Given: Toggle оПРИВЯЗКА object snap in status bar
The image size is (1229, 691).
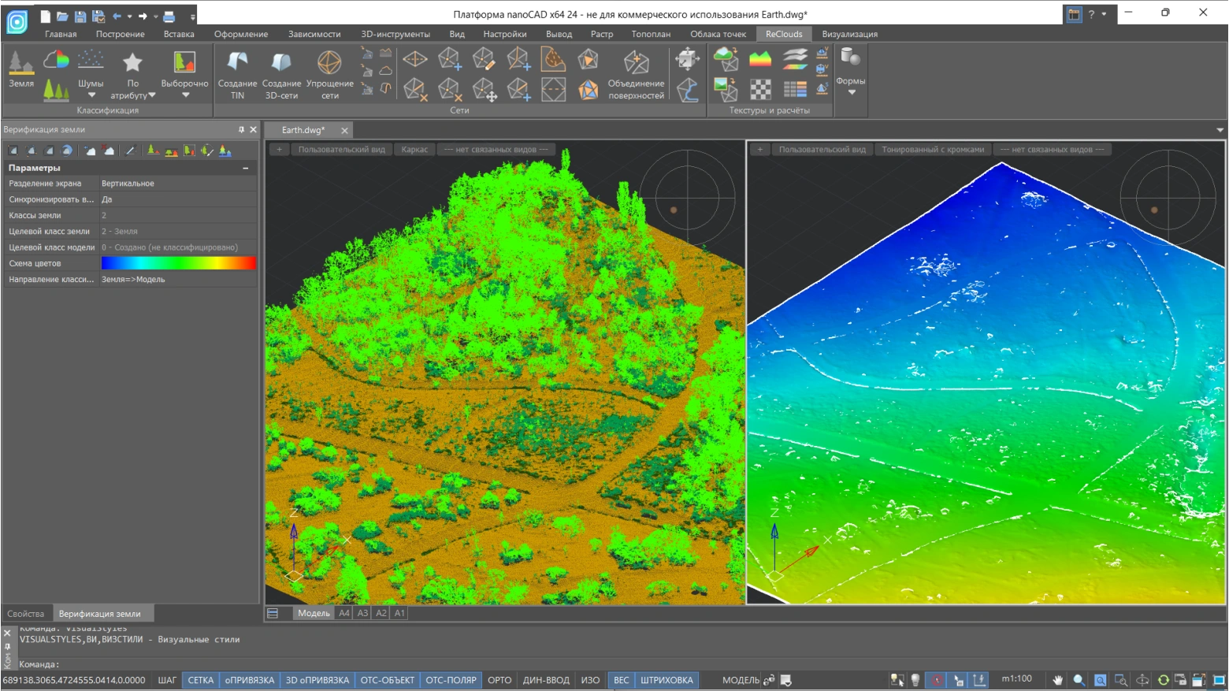Looking at the screenshot, I should click(249, 680).
